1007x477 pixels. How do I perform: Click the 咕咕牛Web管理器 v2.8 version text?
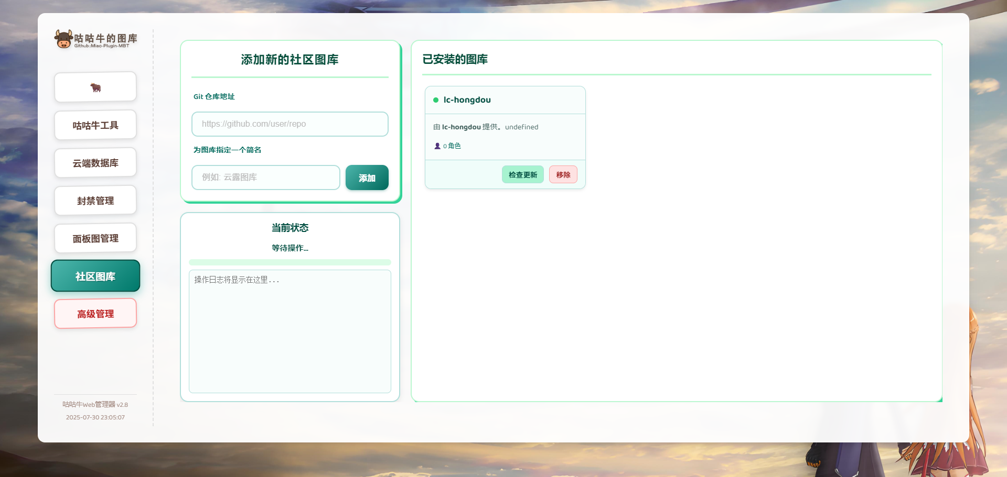pyautogui.click(x=95, y=404)
